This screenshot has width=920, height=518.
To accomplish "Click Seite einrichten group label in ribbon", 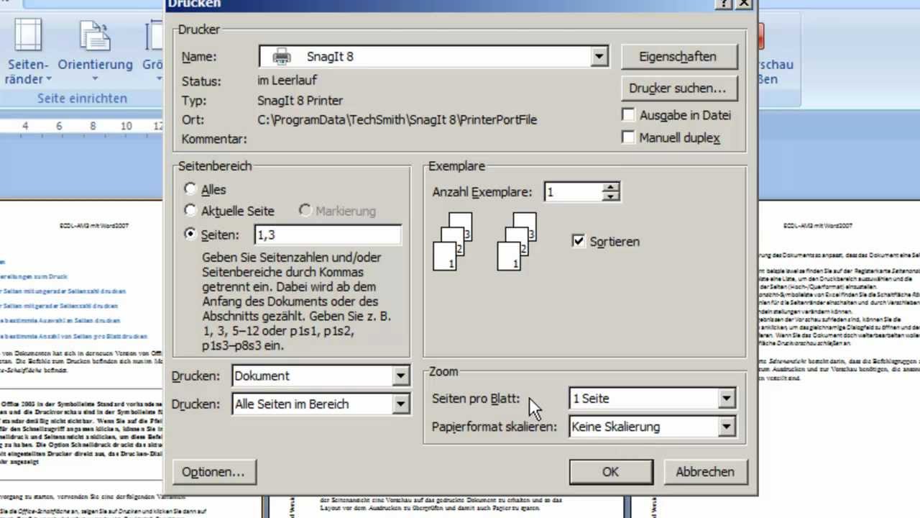I will coord(82,98).
